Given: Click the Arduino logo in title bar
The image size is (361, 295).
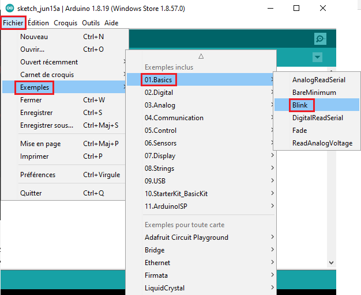Looking at the screenshot, I should click(x=10, y=9).
